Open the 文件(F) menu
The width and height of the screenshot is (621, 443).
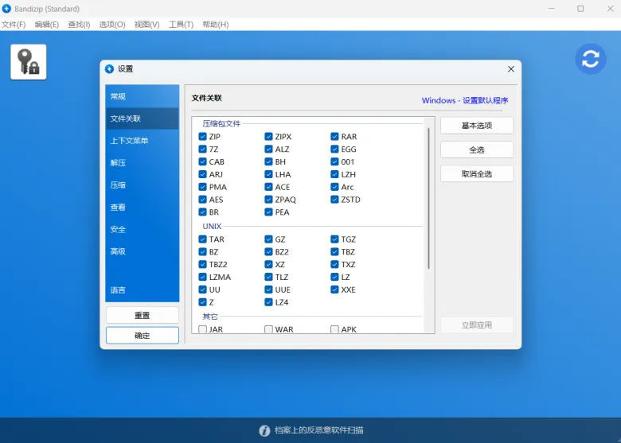(14, 25)
